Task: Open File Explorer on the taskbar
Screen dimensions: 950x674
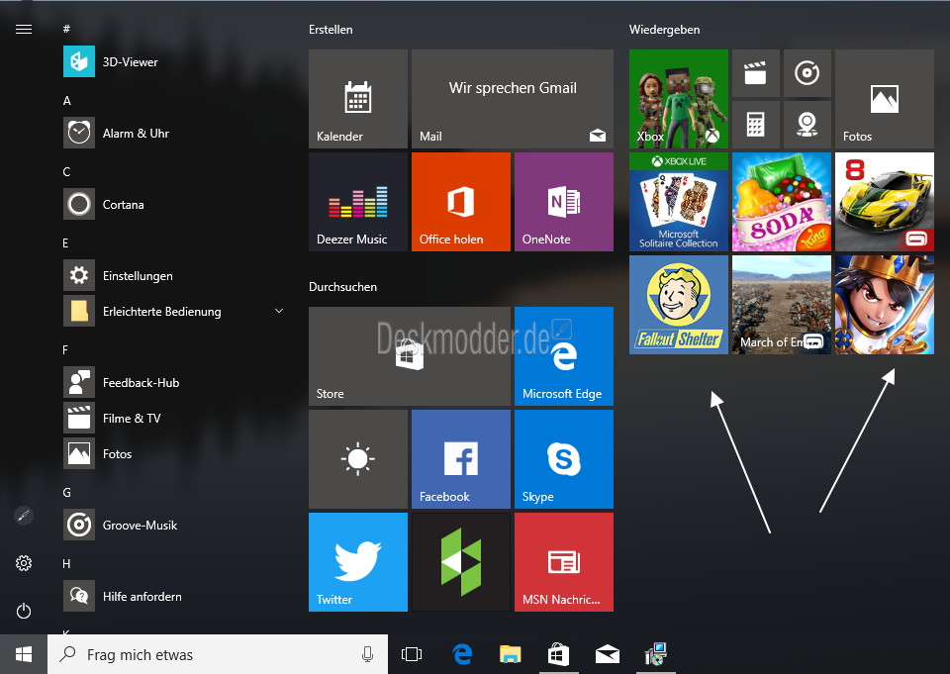Action: click(511, 654)
